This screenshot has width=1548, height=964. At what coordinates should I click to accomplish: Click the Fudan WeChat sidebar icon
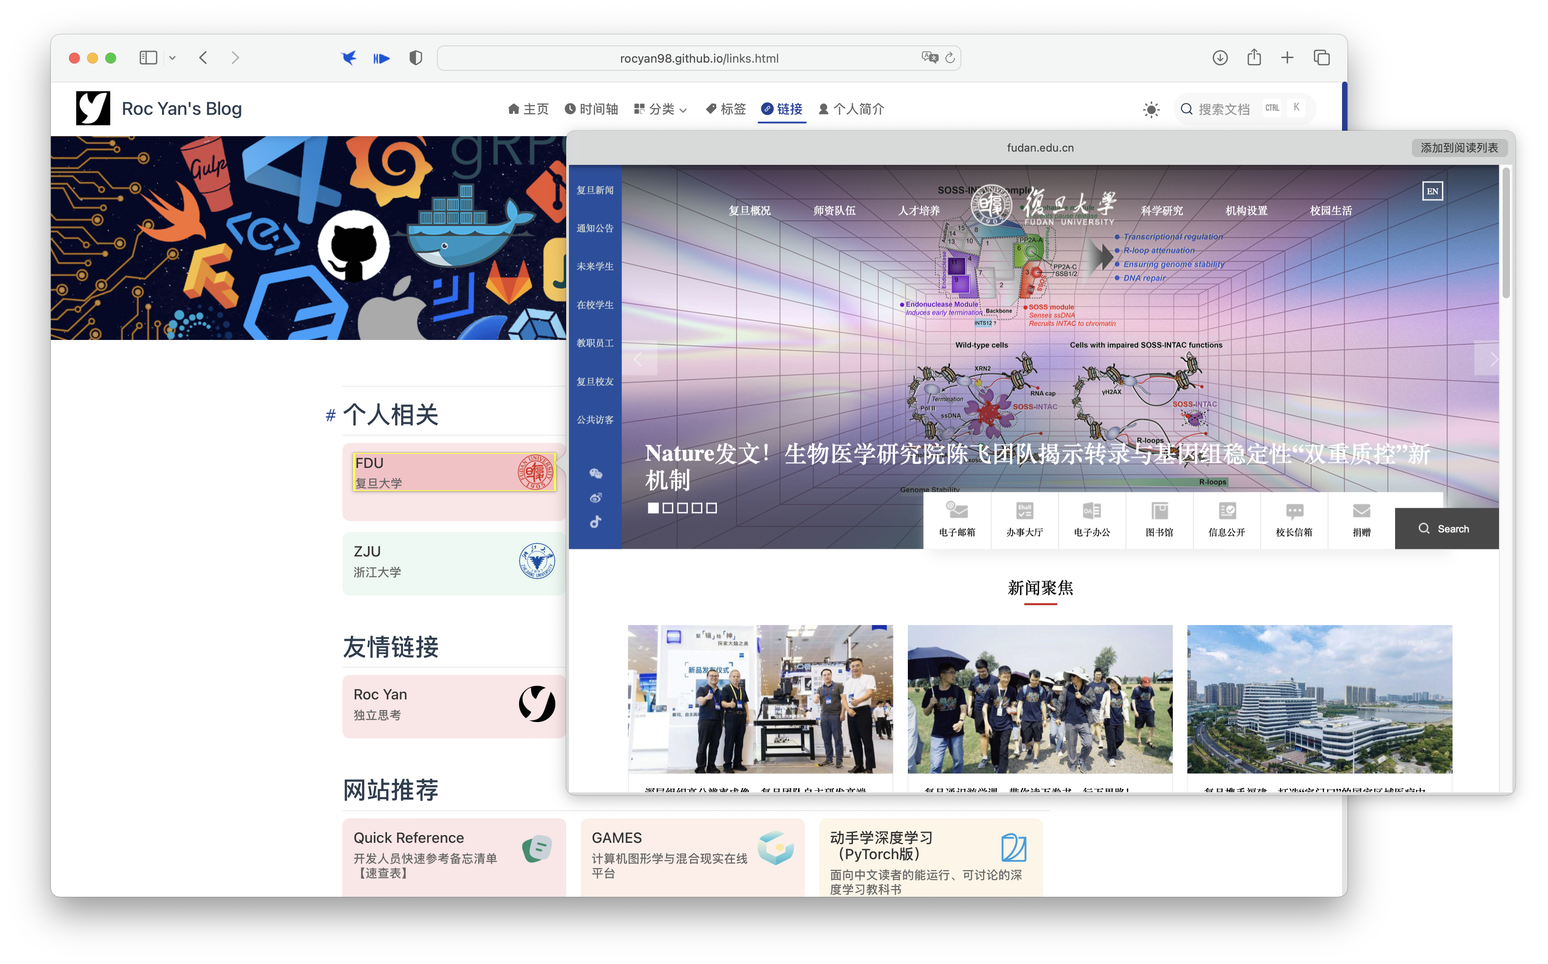pos(595,473)
